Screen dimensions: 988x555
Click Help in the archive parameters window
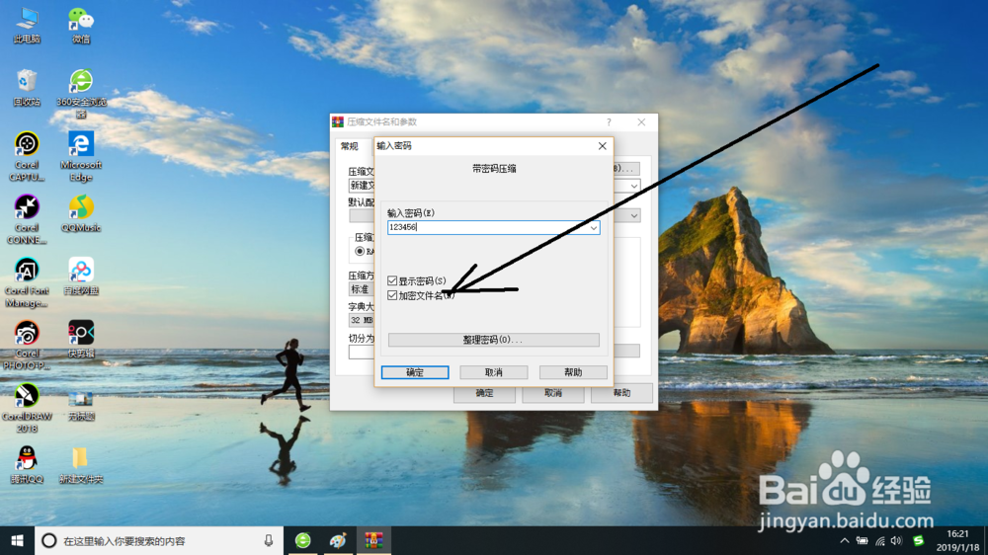click(x=621, y=393)
